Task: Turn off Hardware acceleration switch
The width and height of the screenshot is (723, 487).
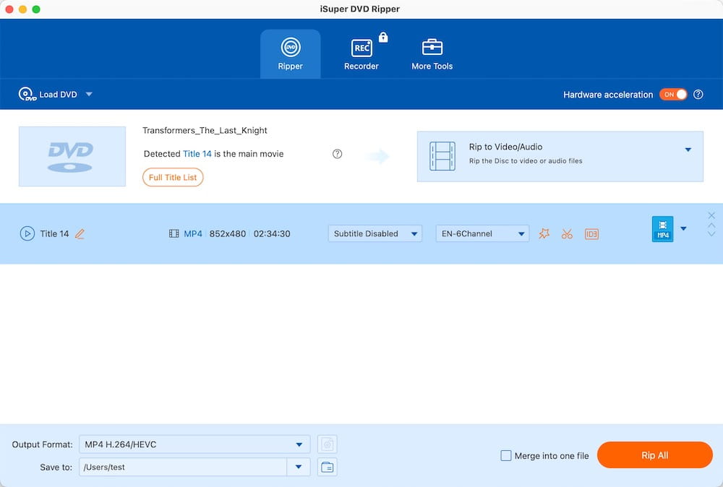Action: pos(673,95)
